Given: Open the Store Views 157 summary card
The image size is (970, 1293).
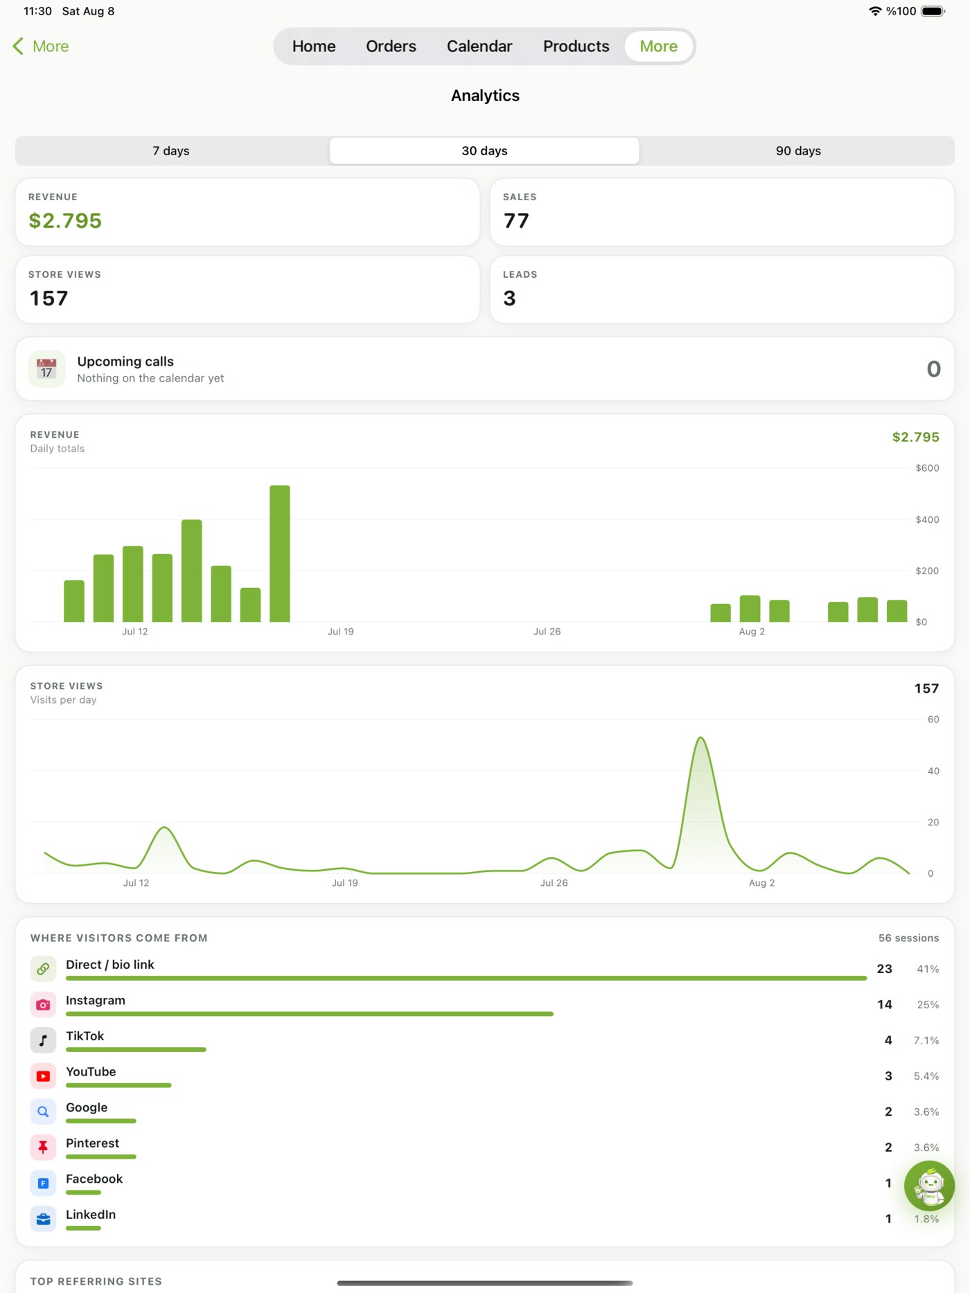Looking at the screenshot, I should click(x=247, y=289).
